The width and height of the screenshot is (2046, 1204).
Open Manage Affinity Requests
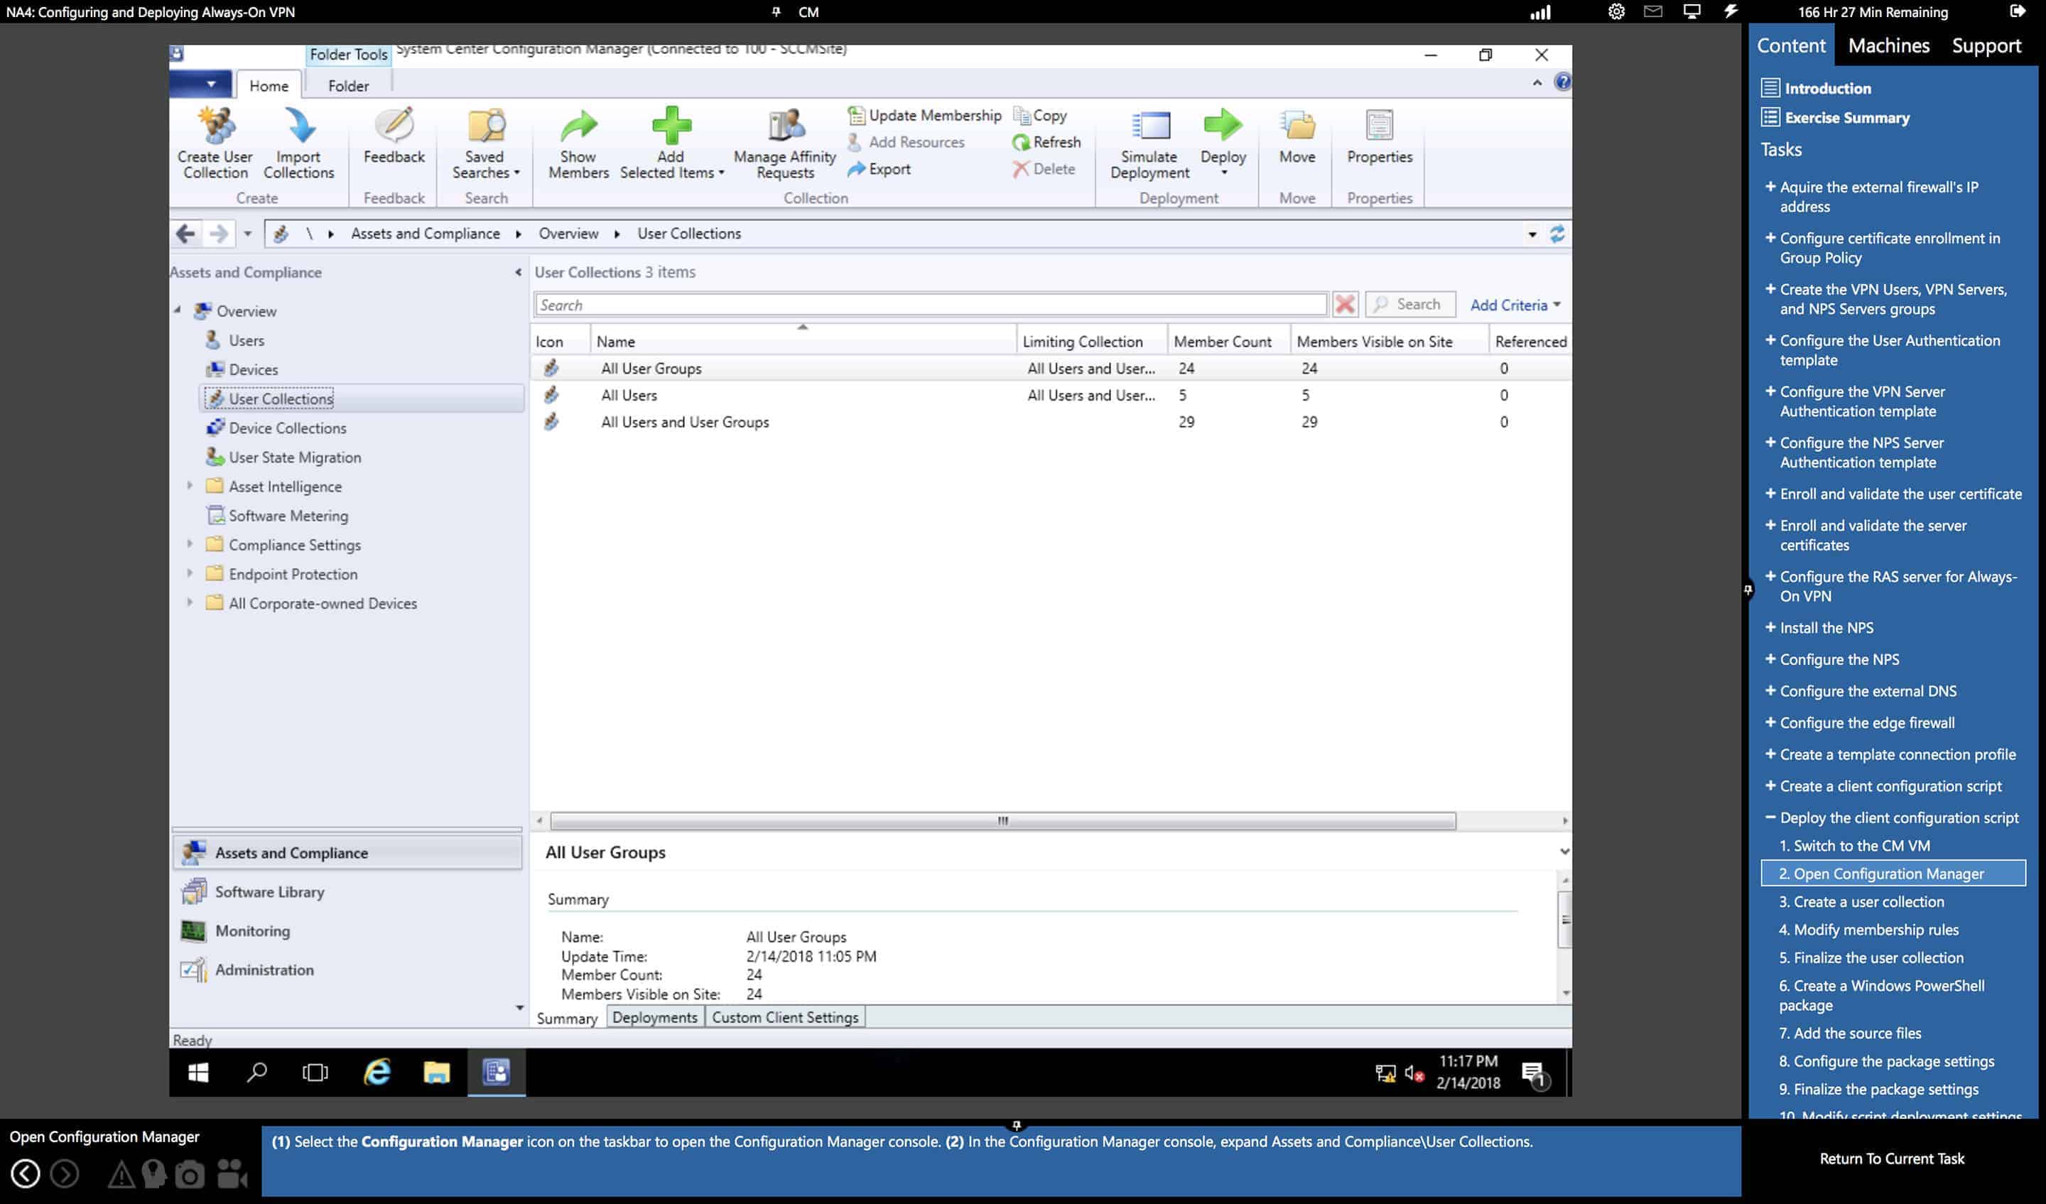(784, 143)
